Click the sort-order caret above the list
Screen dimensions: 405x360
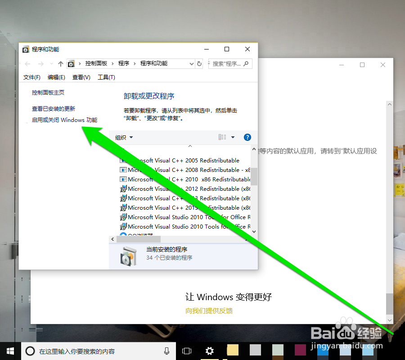point(190,146)
